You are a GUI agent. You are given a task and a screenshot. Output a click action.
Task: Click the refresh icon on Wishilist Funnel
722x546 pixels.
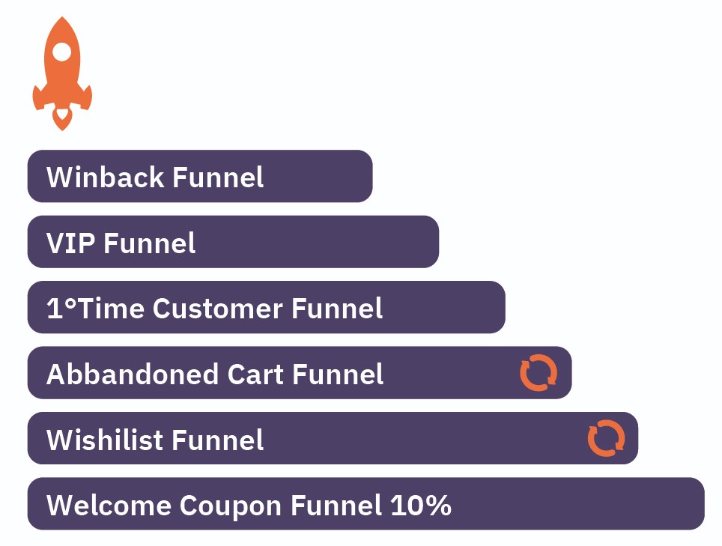[x=606, y=438]
